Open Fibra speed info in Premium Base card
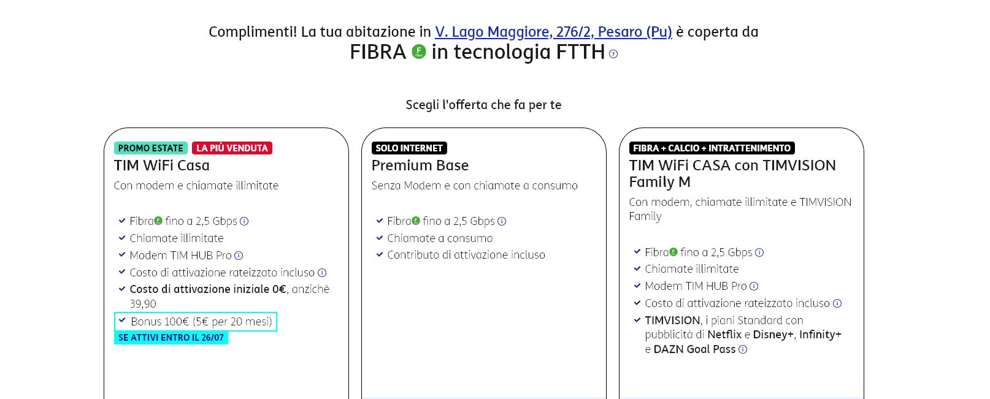 point(502,221)
